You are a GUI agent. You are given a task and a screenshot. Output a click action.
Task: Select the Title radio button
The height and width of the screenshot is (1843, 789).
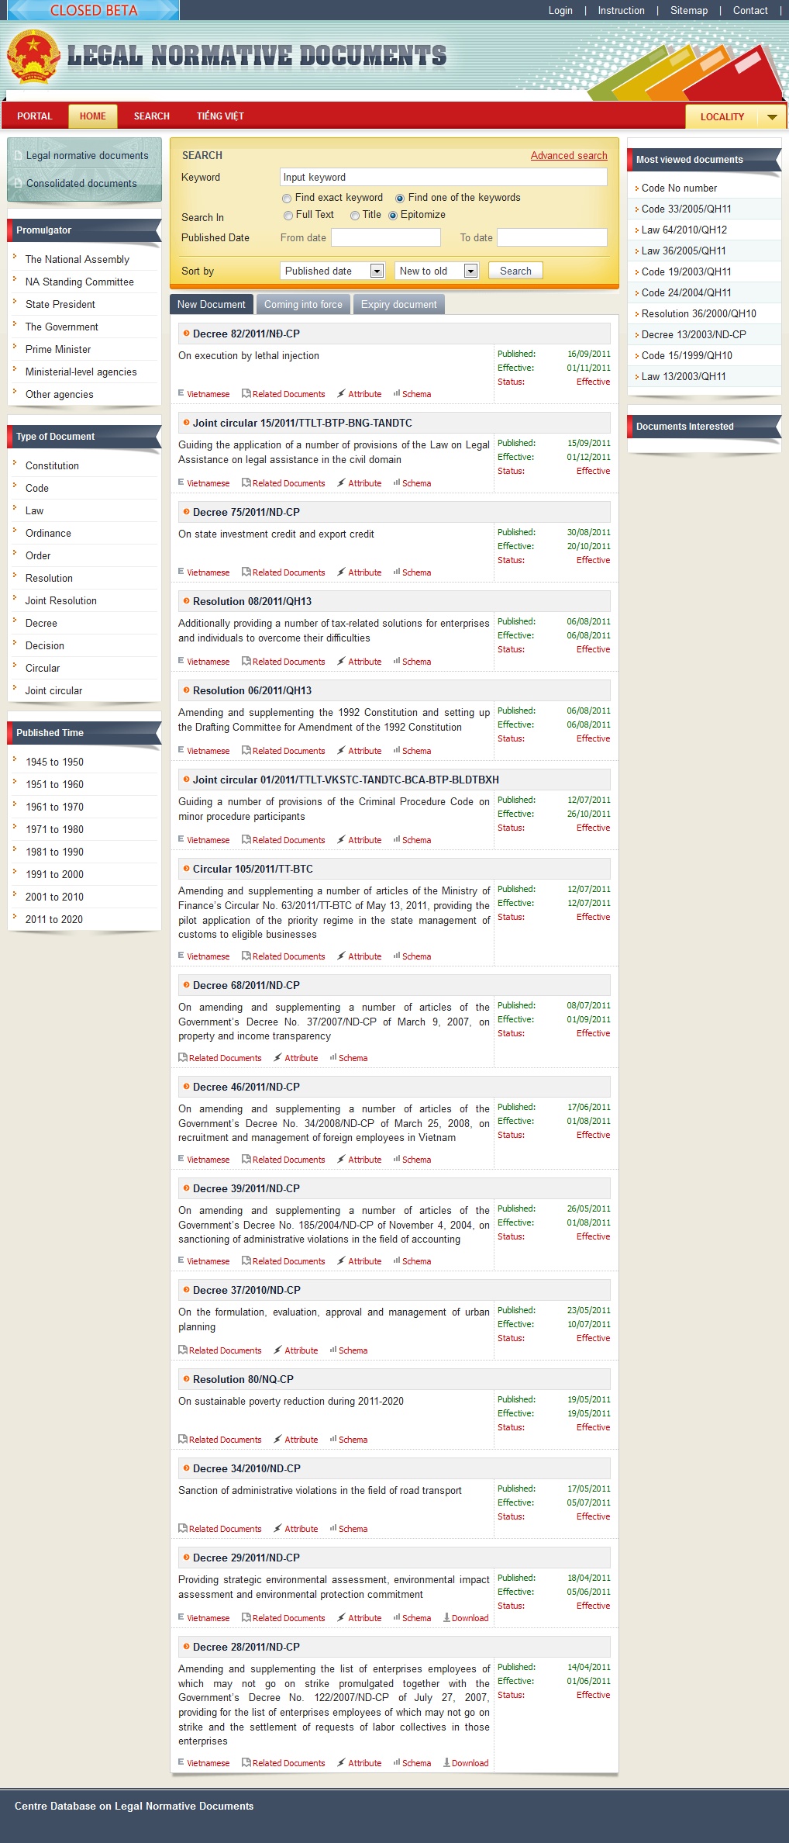[355, 216]
